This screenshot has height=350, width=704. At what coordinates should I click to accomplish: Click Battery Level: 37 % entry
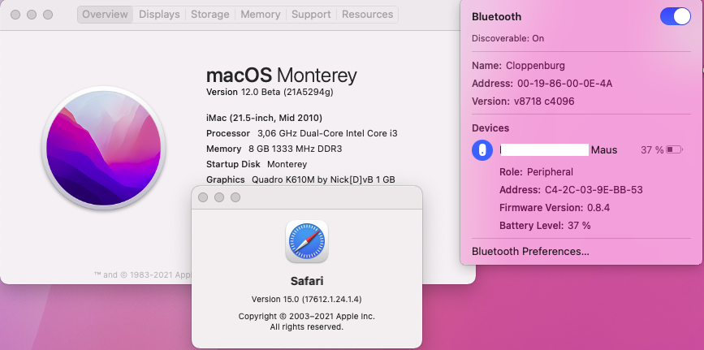pyautogui.click(x=545, y=226)
